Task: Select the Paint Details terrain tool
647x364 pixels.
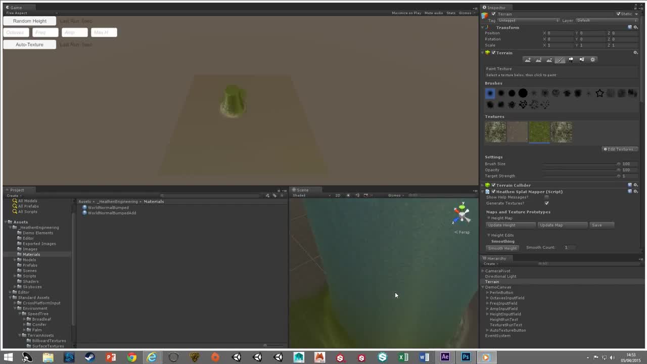Action: click(x=581, y=59)
